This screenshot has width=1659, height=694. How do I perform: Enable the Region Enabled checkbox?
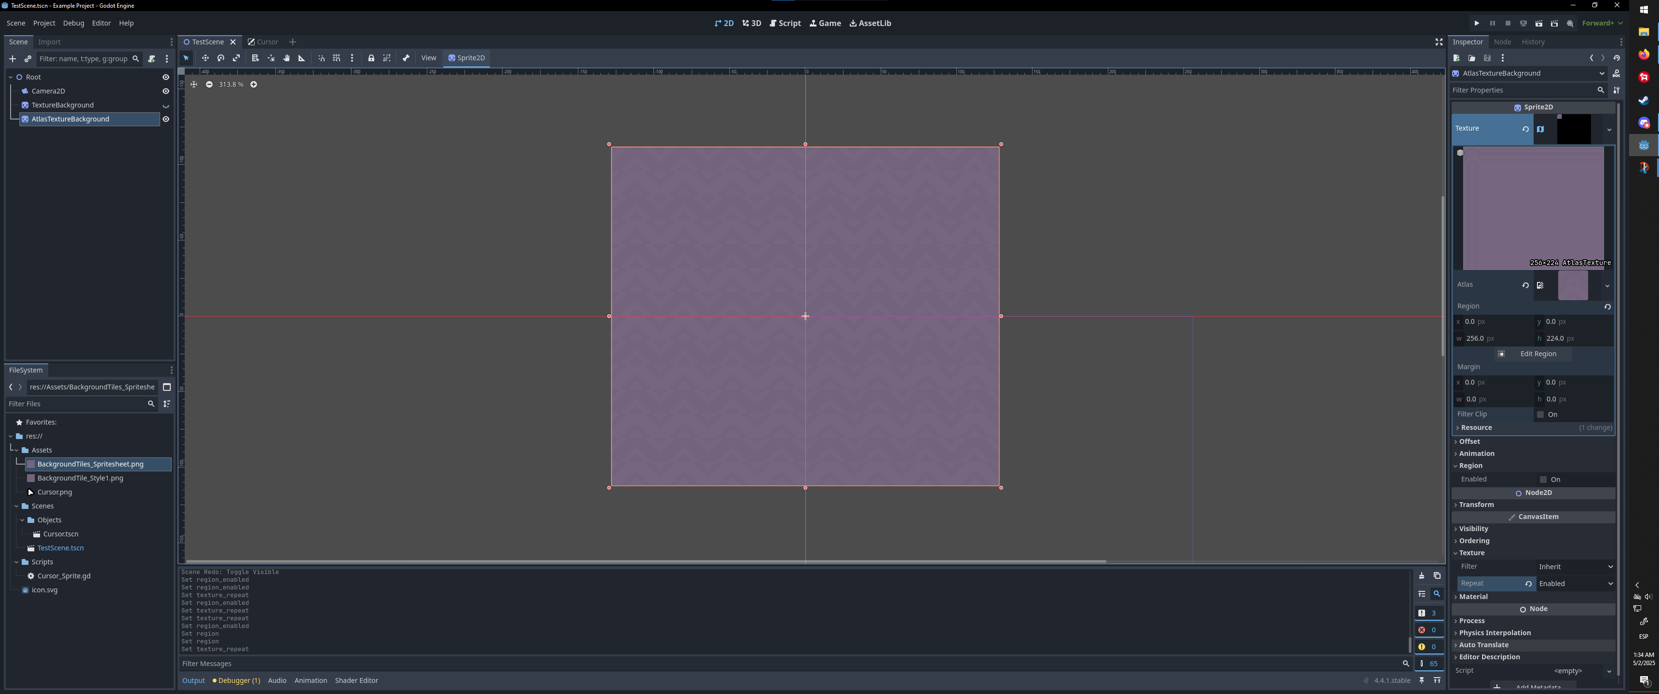1543,480
